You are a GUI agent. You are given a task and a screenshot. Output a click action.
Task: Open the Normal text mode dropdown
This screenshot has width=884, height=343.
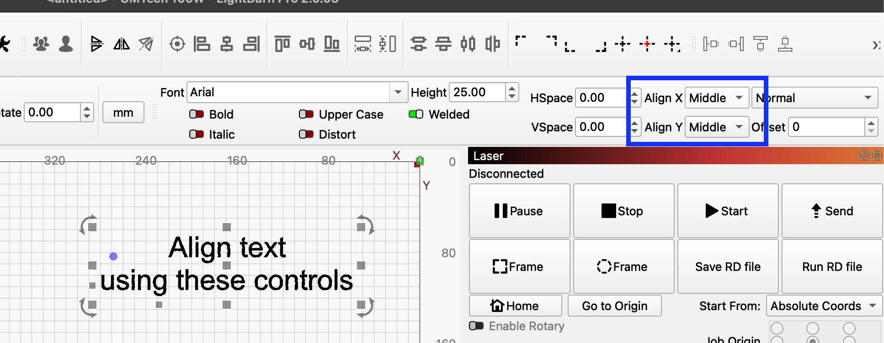pos(815,98)
